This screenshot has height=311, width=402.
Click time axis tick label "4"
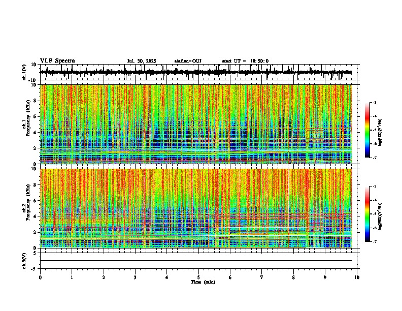click(167, 277)
